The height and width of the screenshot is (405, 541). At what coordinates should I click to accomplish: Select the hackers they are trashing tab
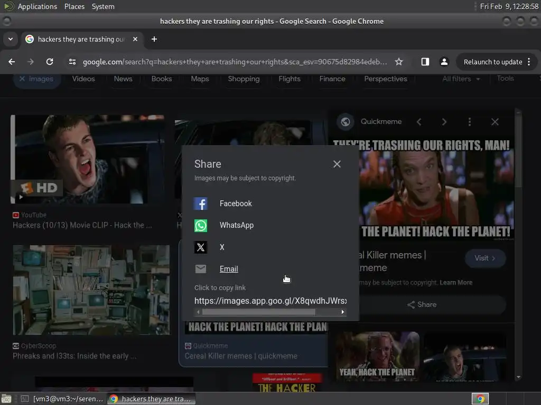click(x=82, y=39)
